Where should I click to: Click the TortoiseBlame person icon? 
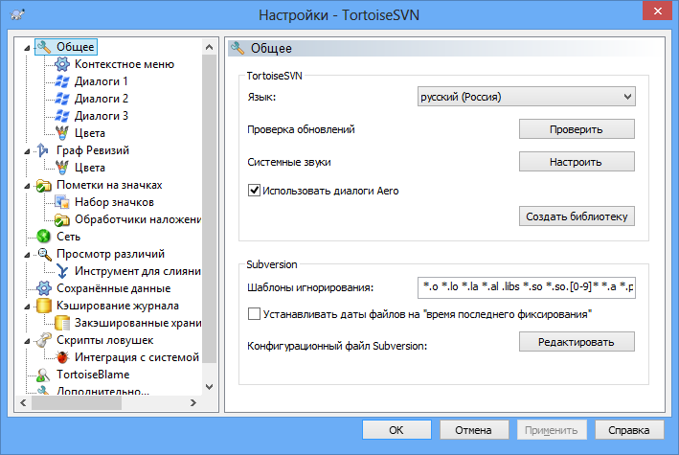click(x=43, y=375)
